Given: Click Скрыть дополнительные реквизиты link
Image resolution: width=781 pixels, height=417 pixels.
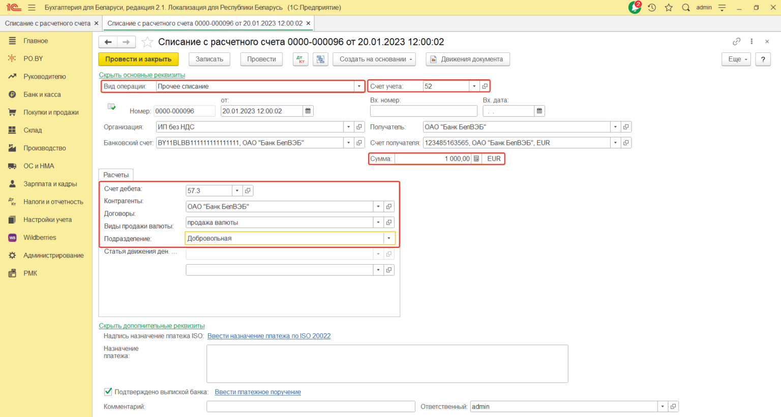Looking at the screenshot, I should [x=152, y=326].
